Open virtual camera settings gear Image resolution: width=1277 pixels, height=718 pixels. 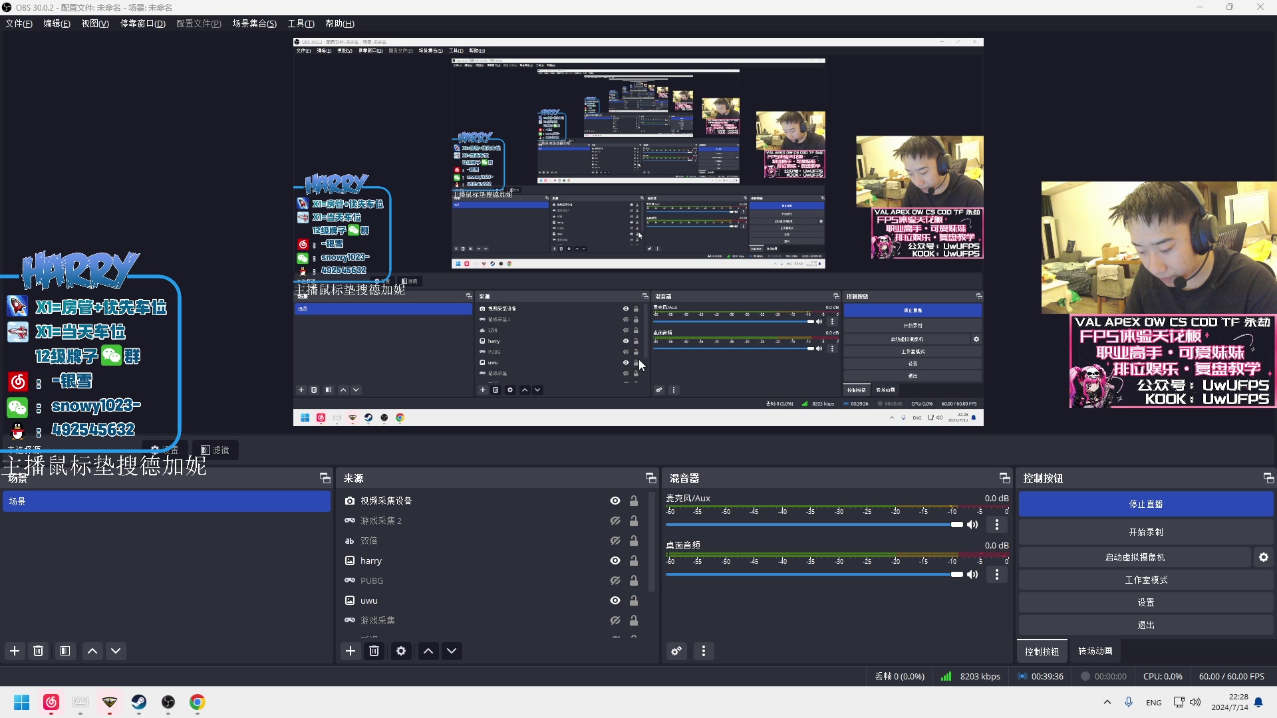[x=1264, y=557]
